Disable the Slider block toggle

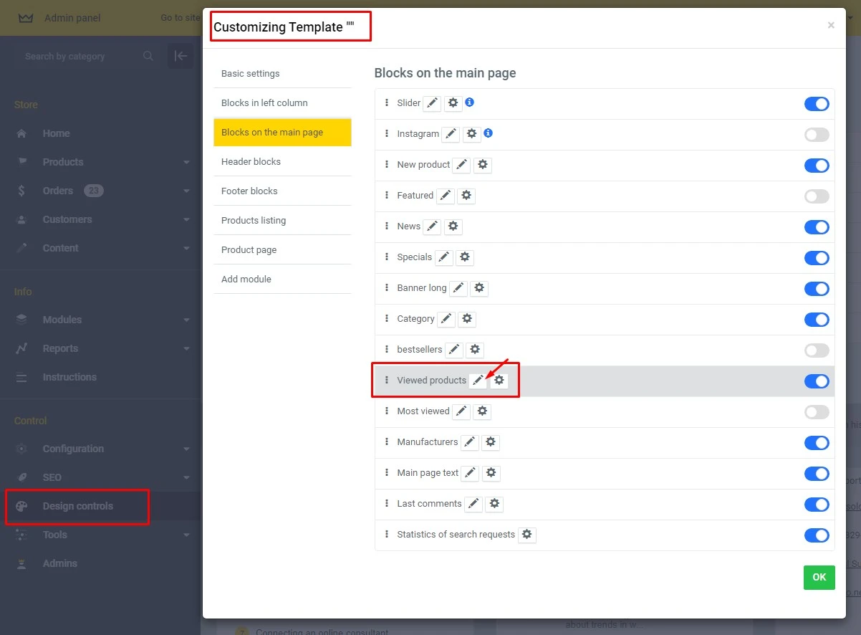(x=817, y=104)
